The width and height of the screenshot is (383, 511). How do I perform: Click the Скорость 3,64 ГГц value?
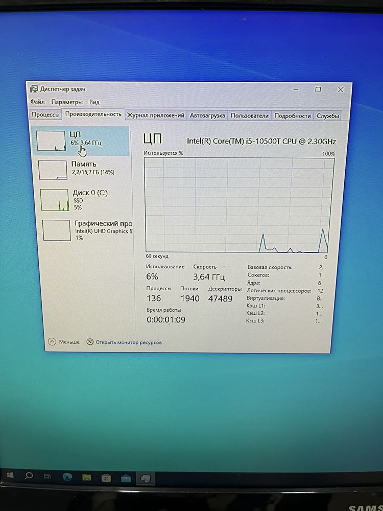point(209,277)
